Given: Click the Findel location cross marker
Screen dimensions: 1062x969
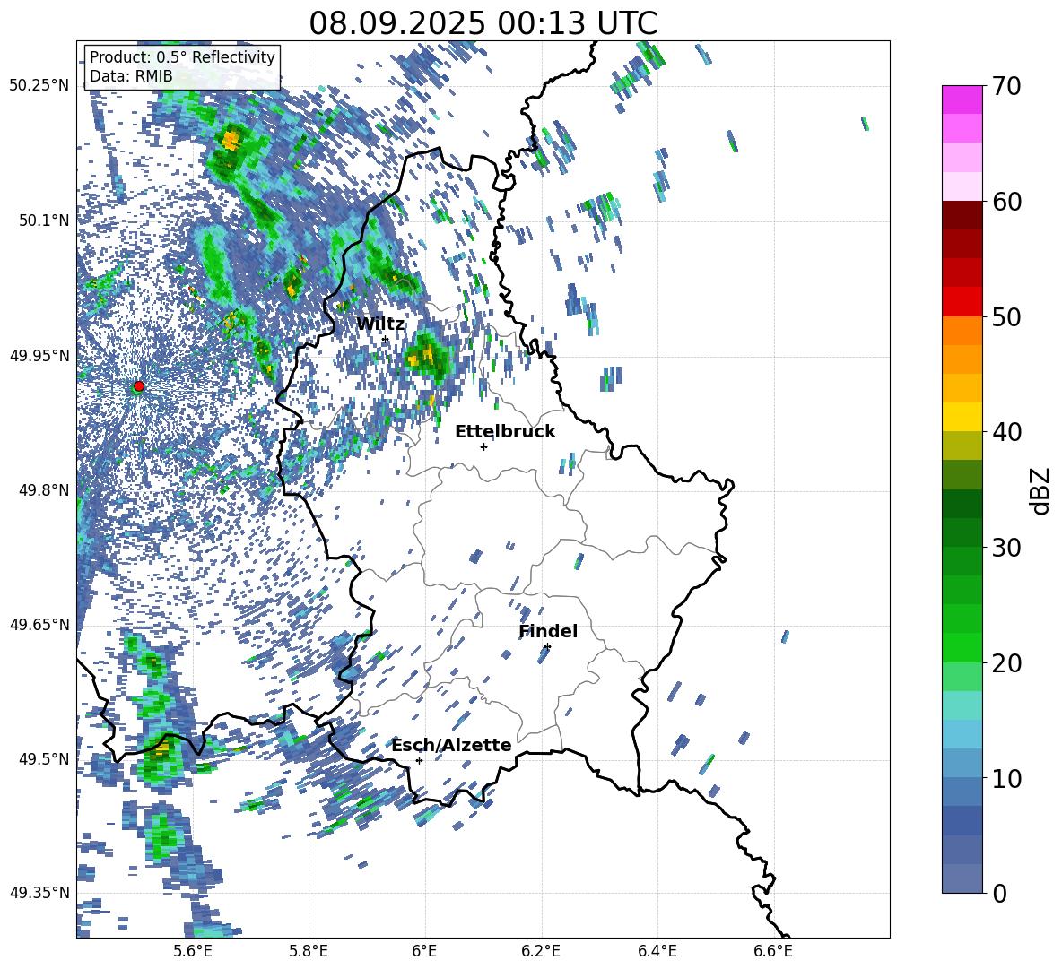Looking at the screenshot, I should click(547, 647).
